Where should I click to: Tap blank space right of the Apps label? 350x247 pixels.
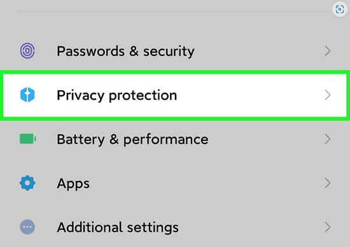coord(206,183)
